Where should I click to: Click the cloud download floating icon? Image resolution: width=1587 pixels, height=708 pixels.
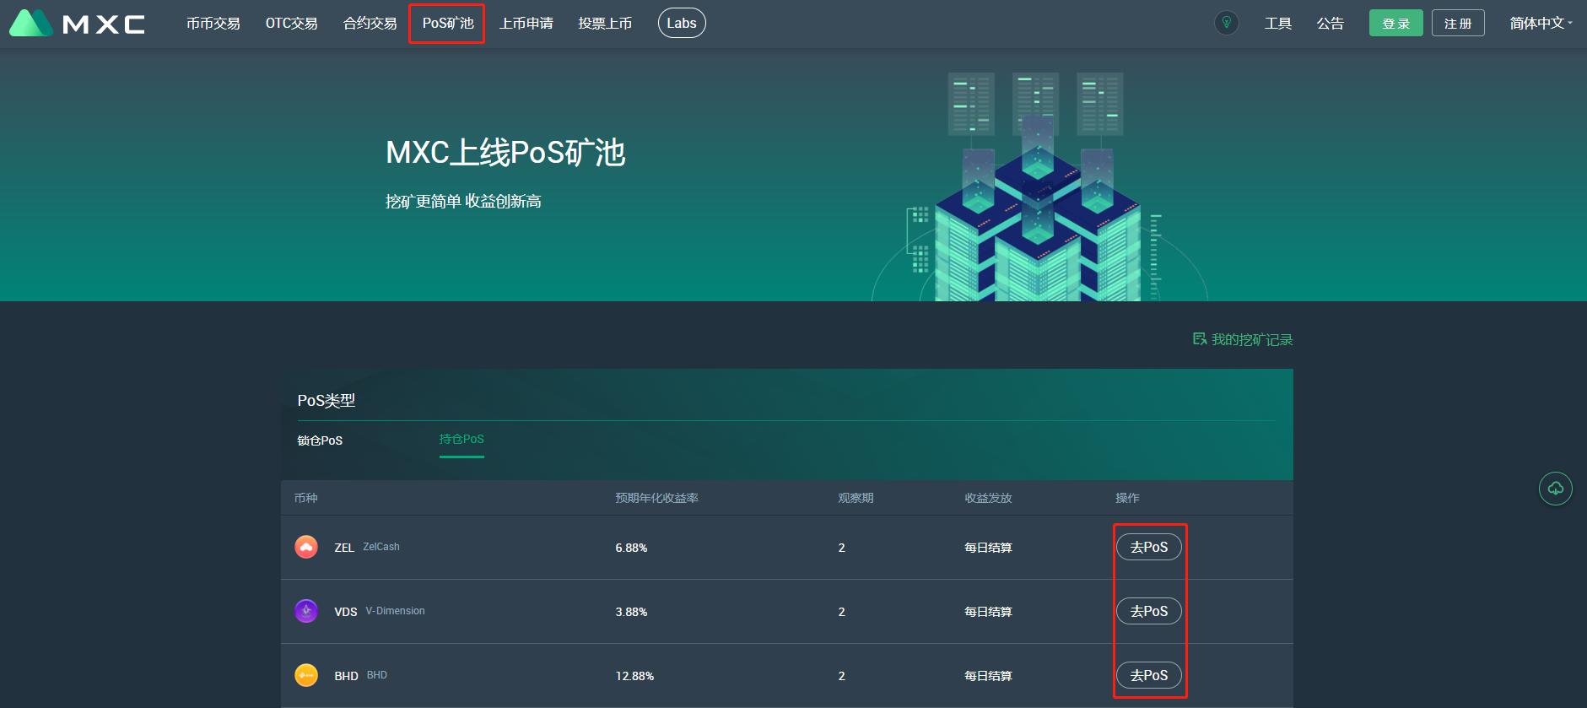point(1555,489)
